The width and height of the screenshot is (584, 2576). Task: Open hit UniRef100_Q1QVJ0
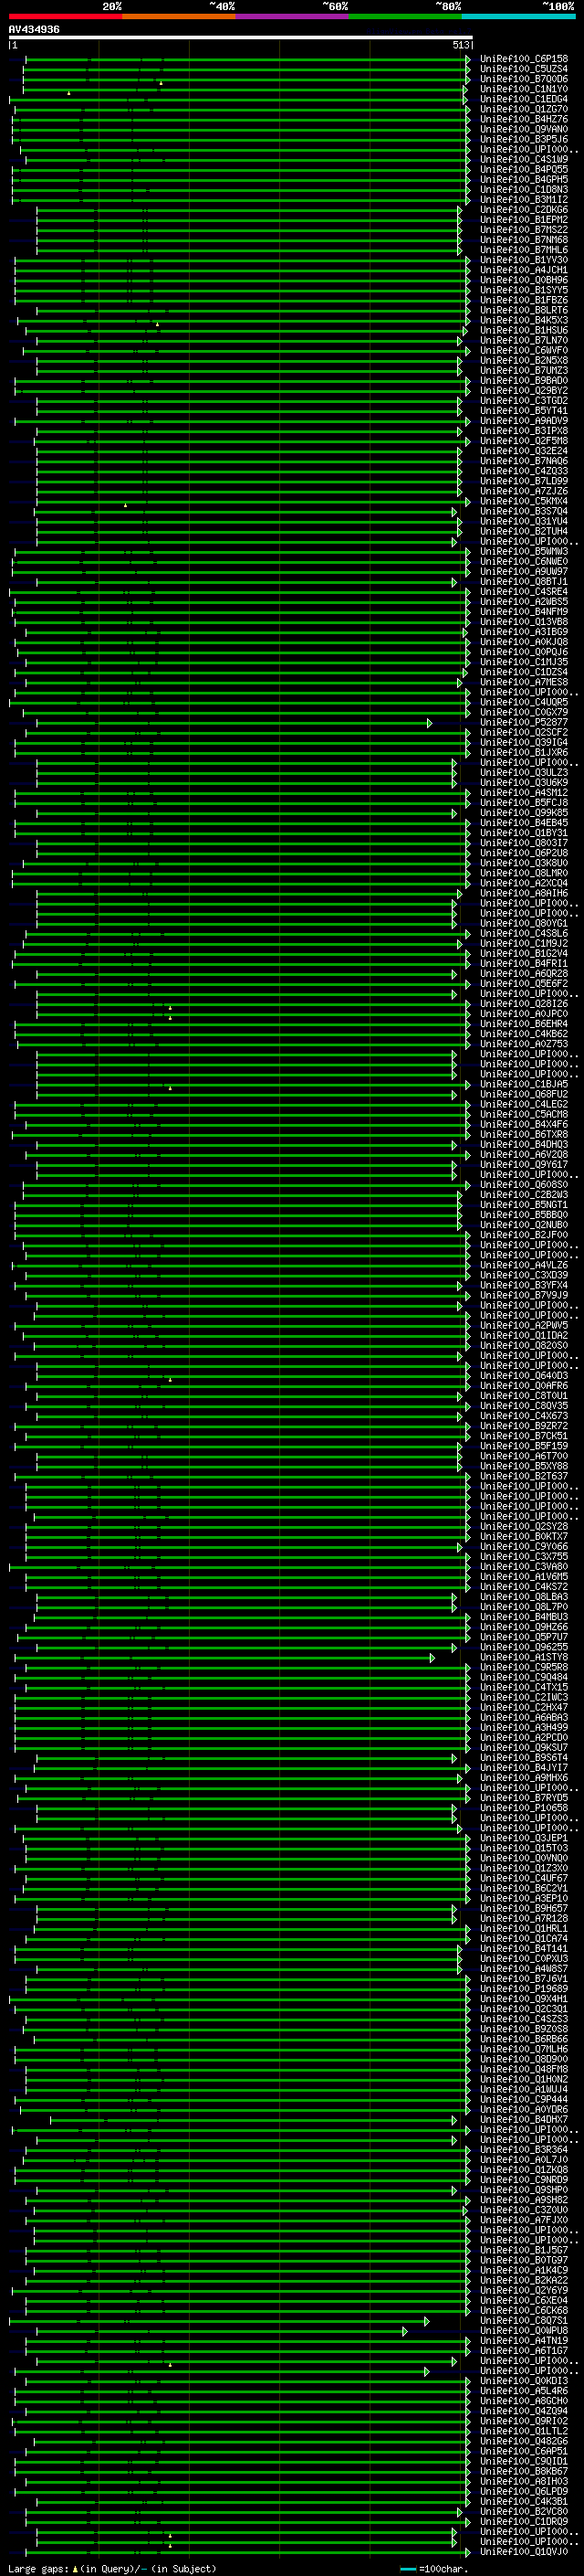click(x=524, y=2552)
